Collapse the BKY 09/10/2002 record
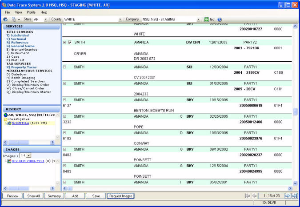This screenshot has height=207, width=300. [x=65, y=149]
